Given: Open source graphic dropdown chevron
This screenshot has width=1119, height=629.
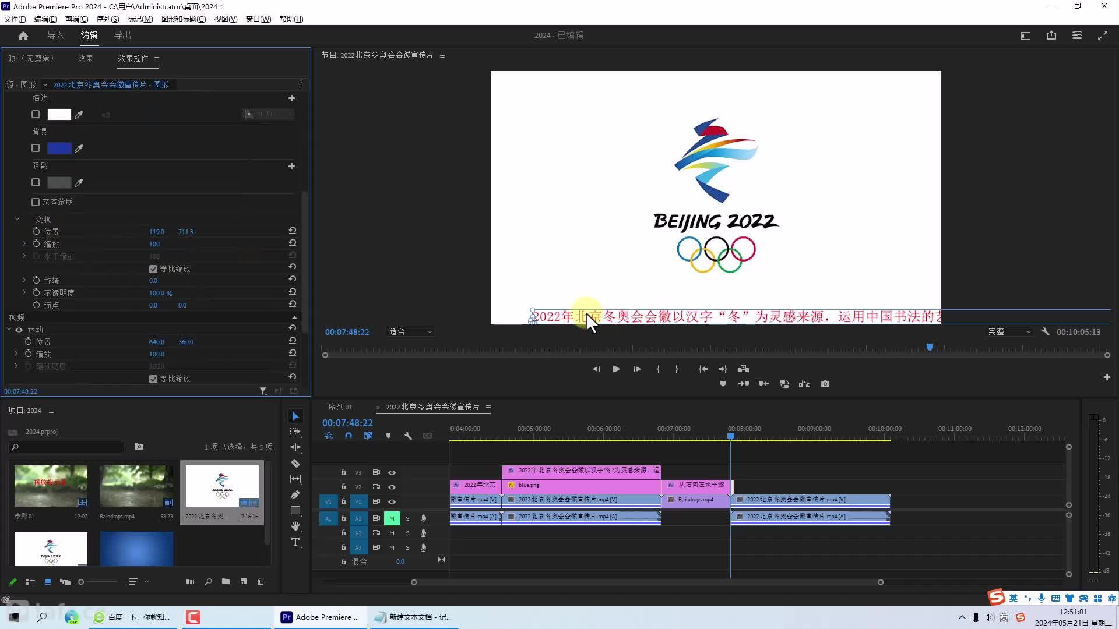Looking at the screenshot, I should point(45,84).
